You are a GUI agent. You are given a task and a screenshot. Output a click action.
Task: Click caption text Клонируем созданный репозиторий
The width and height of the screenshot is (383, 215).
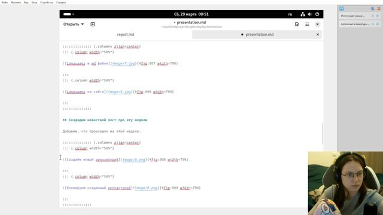(99, 188)
